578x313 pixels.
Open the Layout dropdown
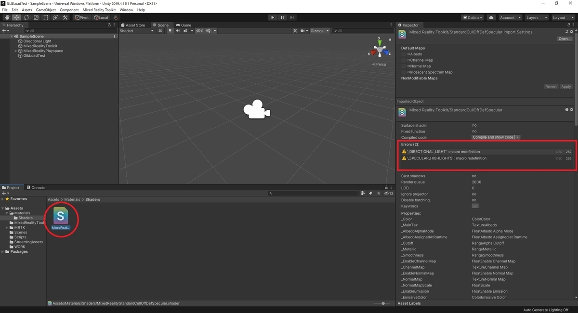click(x=563, y=18)
